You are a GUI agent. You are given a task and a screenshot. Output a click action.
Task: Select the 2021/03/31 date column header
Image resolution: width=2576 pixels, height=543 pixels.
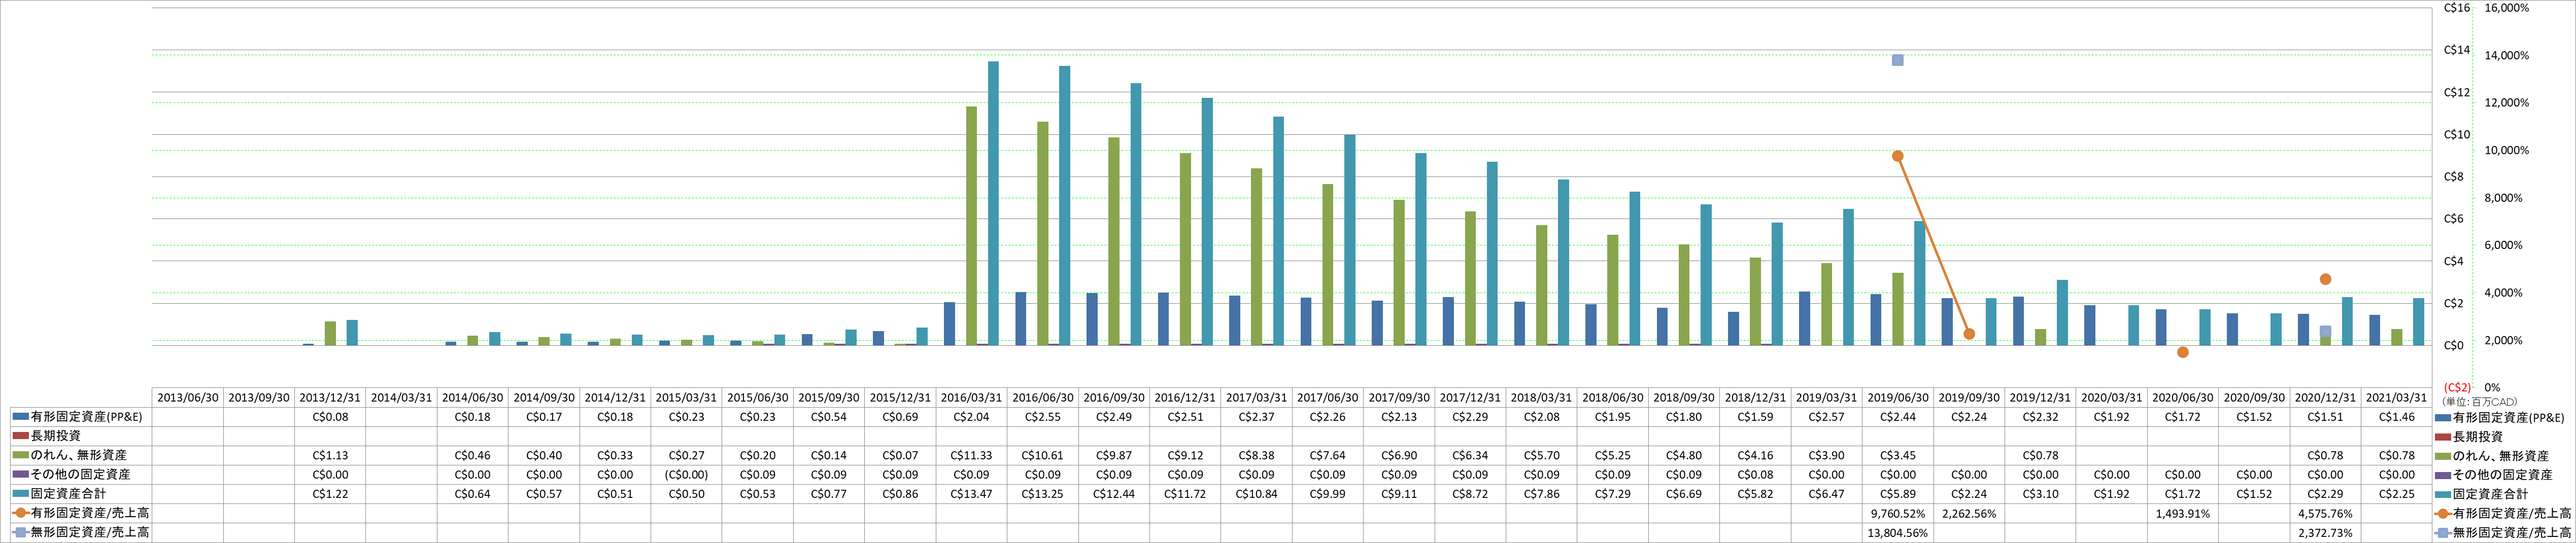(x=2397, y=397)
